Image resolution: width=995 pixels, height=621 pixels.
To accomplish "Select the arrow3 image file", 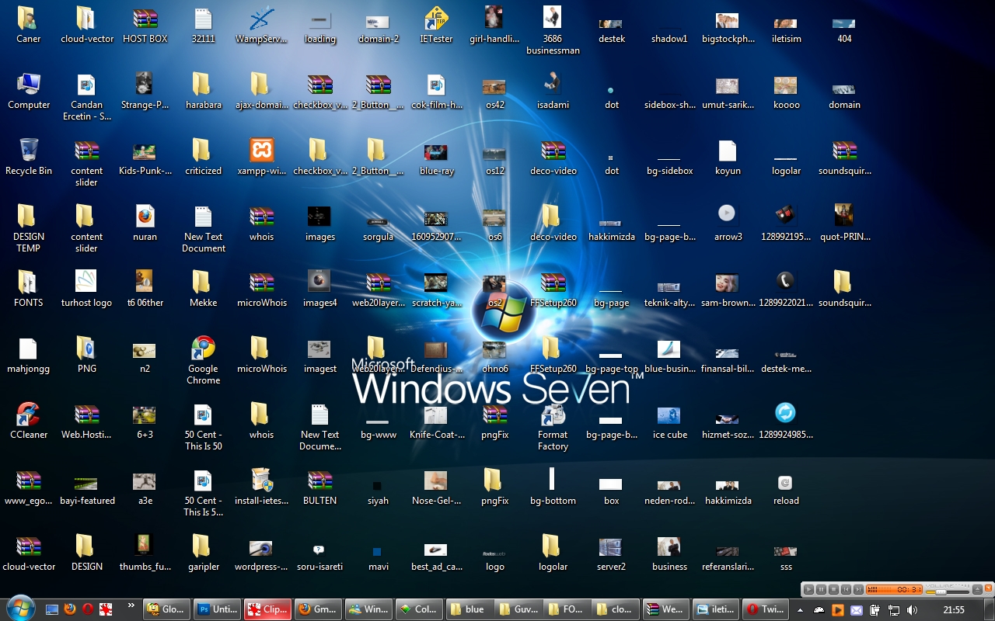I will click(x=728, y=224).
